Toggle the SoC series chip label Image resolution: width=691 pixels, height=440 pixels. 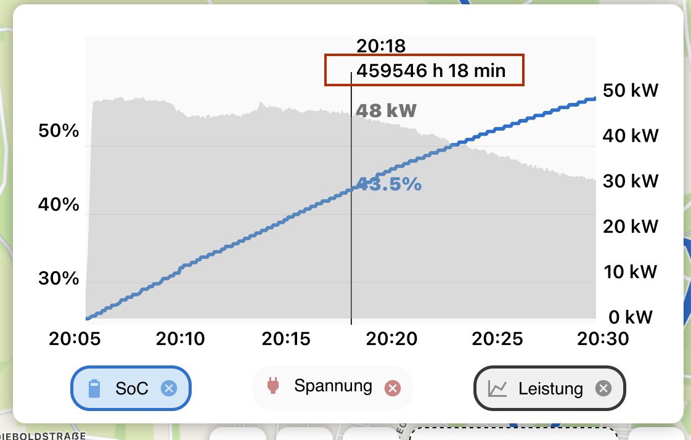pyautogui.click(x=132, y=389)
